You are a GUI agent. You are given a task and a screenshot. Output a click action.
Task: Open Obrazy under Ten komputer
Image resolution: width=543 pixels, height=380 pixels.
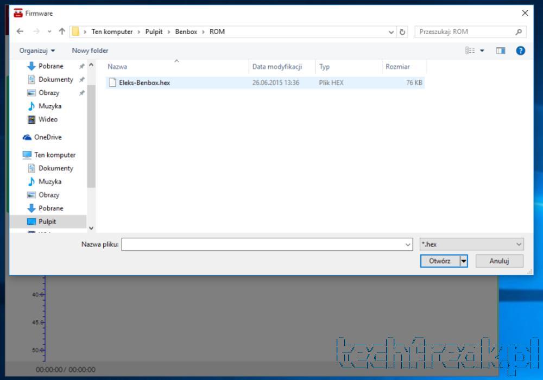coord(49,195)
